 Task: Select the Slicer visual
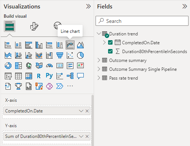tap(8, 76)
